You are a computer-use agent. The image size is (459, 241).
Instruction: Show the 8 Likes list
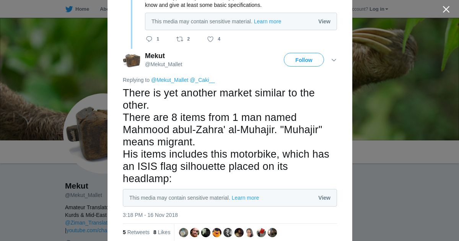pyautogui.click(x=162, y=232)
